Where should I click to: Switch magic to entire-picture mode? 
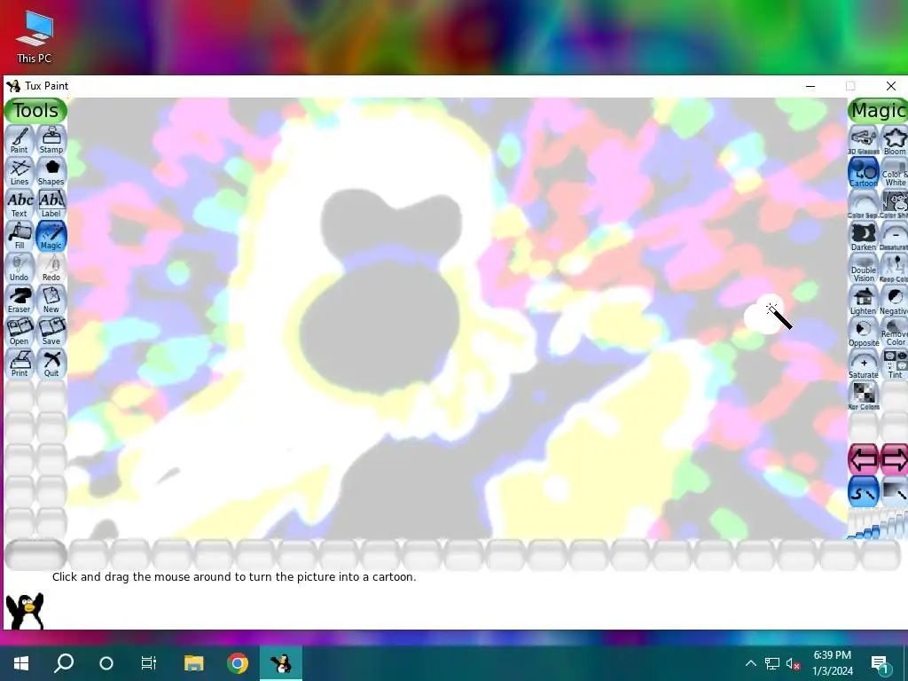[894, 491]
